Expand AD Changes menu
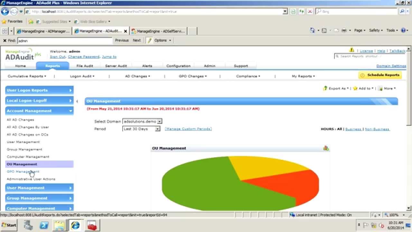The image size is (412, 232). [x=137, y=76]
